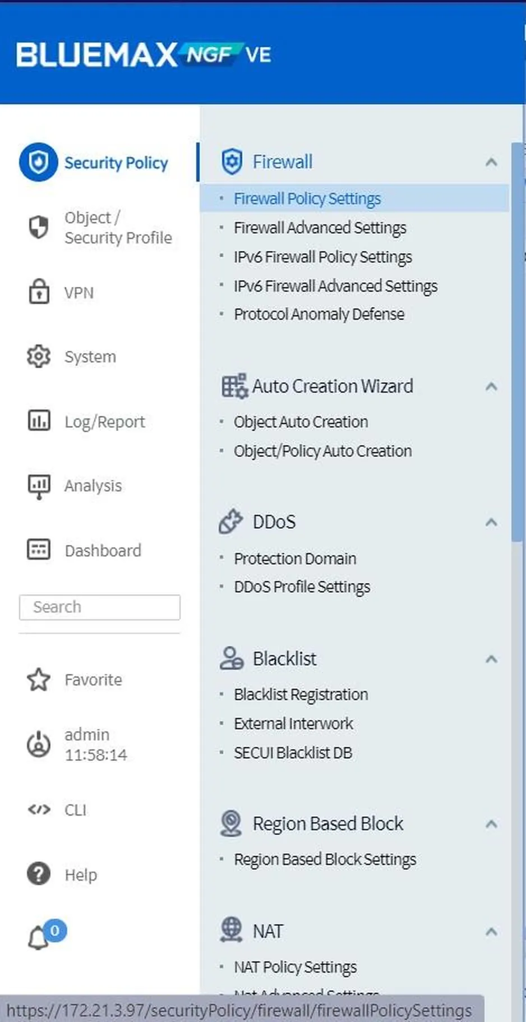
Task: Click the Help label
Action: point(81,875)
